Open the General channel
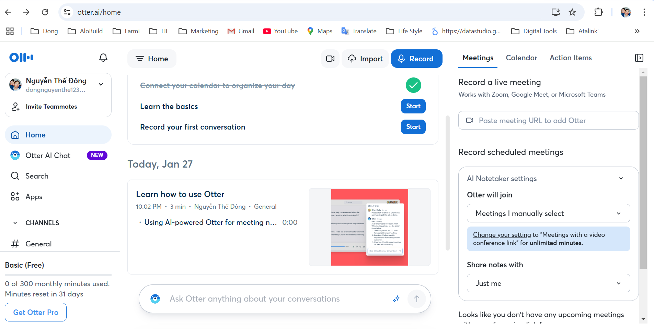This screenshot has height=329, width=654. coord(58,244)
